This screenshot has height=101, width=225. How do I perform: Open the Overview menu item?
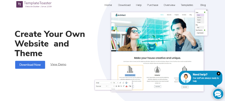pyautogui.click(x=170, y=5)
